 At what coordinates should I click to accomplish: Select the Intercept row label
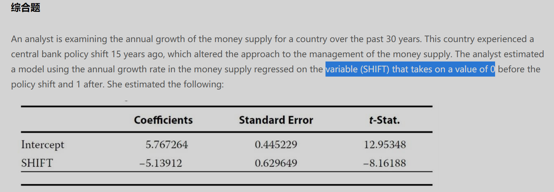click(42, 145)
